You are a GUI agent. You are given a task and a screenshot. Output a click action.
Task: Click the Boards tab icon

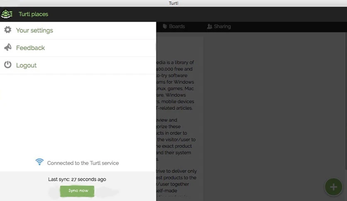(x=165, y=26)
